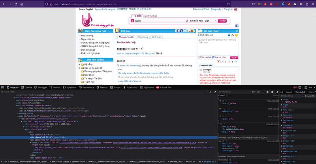Activate the DevTools element picker icon
This screenshot has height=164, width=316.
click(x=3, y=87)
